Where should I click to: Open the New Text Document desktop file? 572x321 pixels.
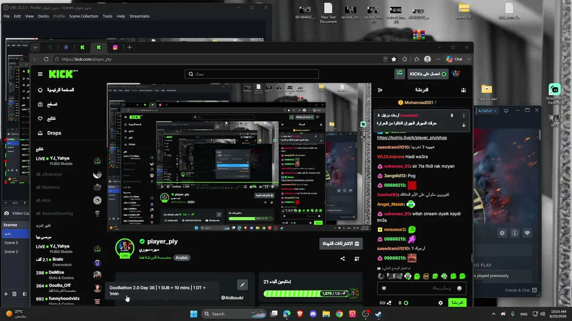(328, 13)
